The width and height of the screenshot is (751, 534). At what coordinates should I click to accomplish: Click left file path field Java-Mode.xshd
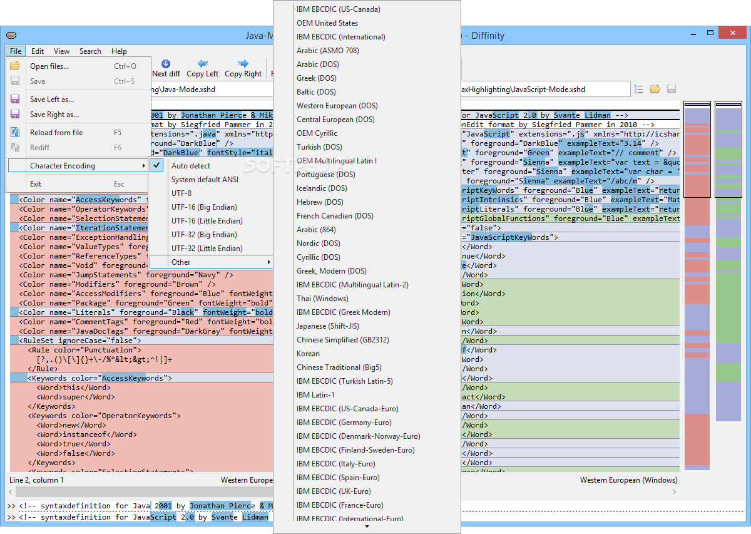point(212,90)
